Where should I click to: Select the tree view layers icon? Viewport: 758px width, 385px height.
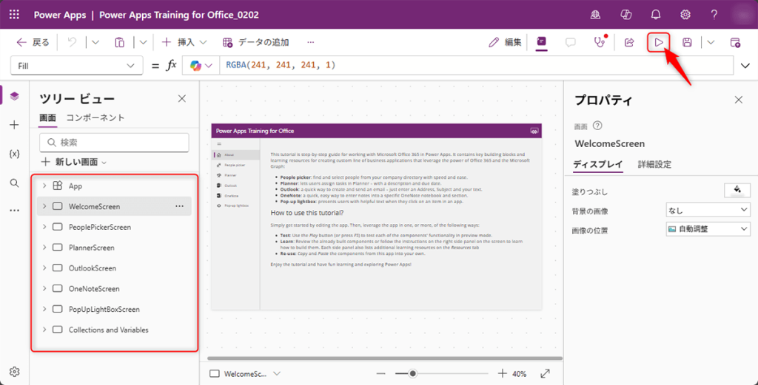pos(15,95)
